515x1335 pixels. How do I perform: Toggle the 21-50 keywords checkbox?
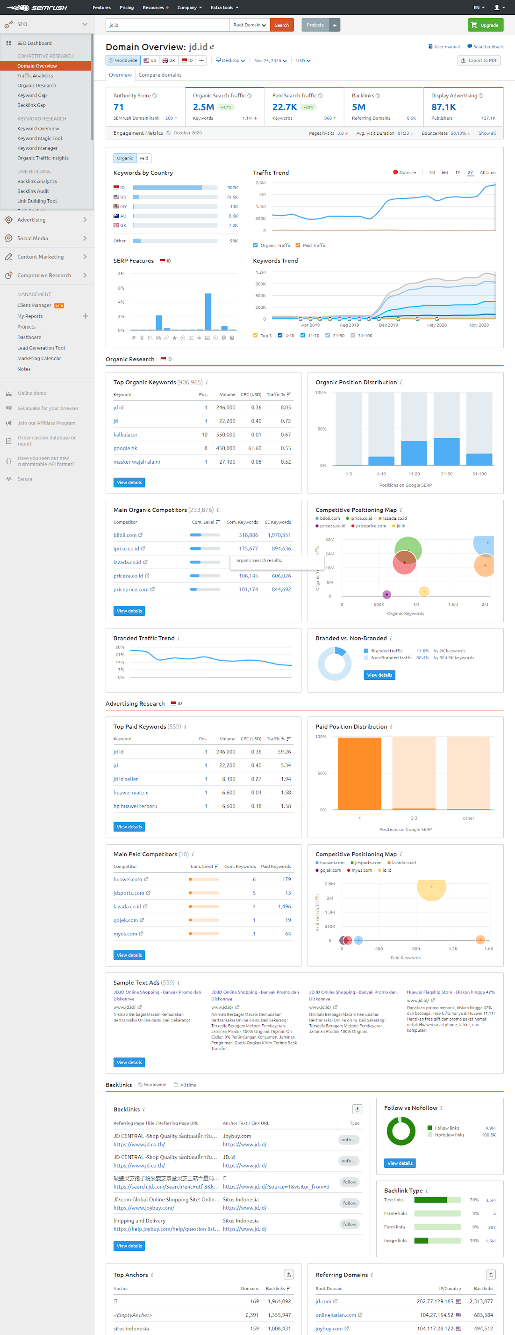(x=328, y=336)
